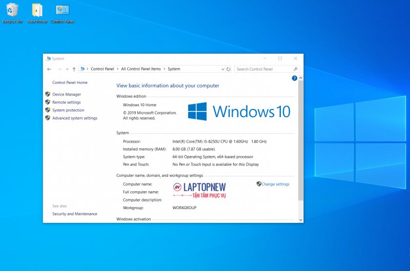
Task: Click the shield icon beside System protection
Action: (48, 110)
